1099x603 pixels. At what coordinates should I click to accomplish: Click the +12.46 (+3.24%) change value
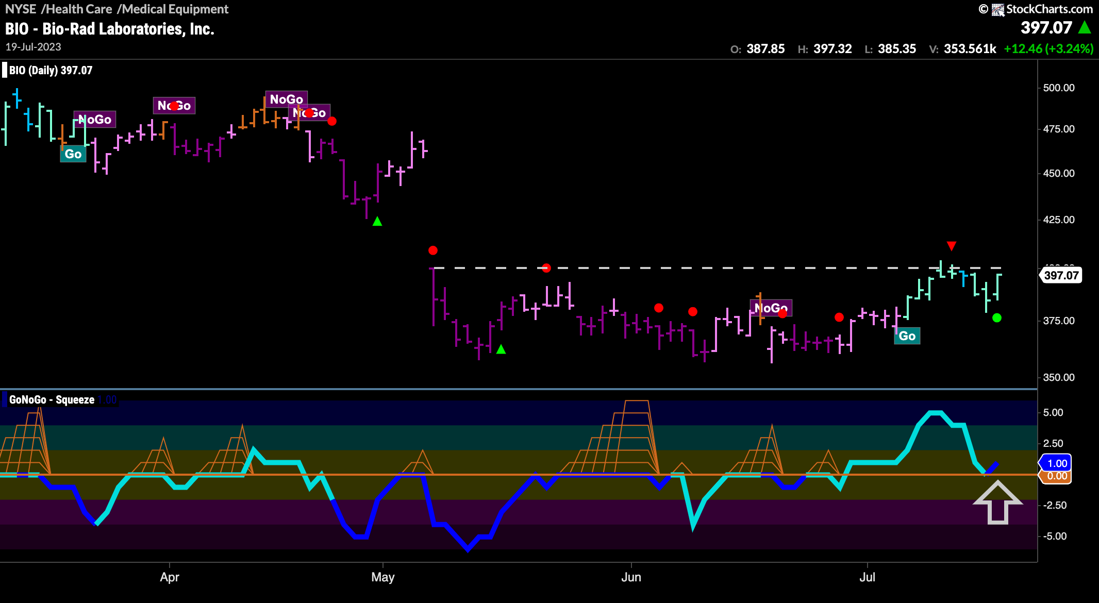click(x=1048, y=49)
